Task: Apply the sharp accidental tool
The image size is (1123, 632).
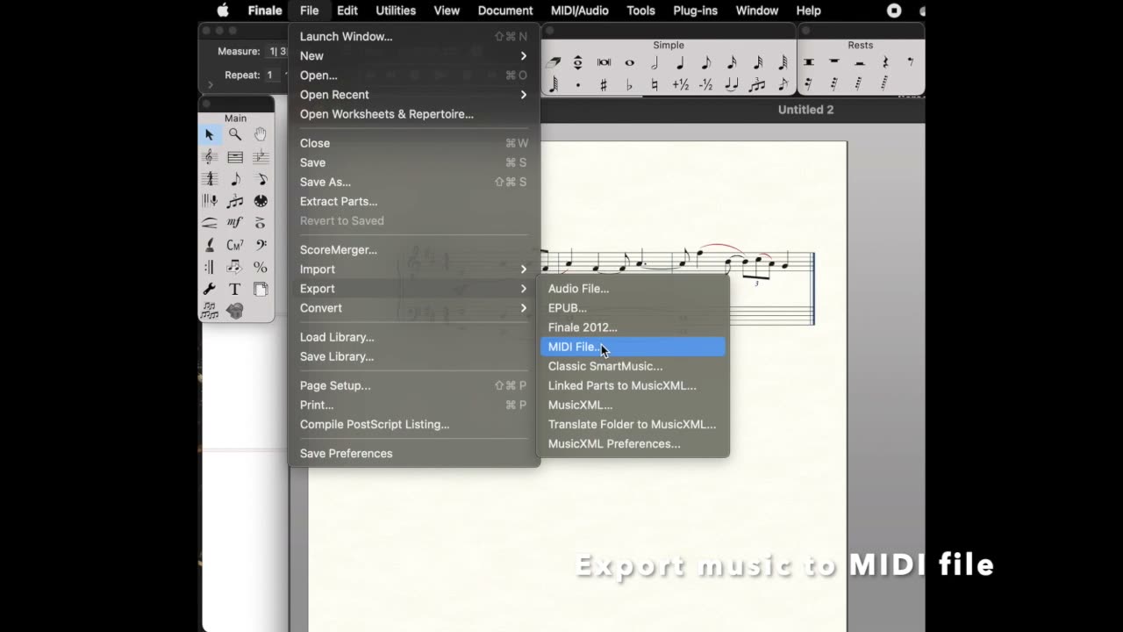Action: pos(604,85)
